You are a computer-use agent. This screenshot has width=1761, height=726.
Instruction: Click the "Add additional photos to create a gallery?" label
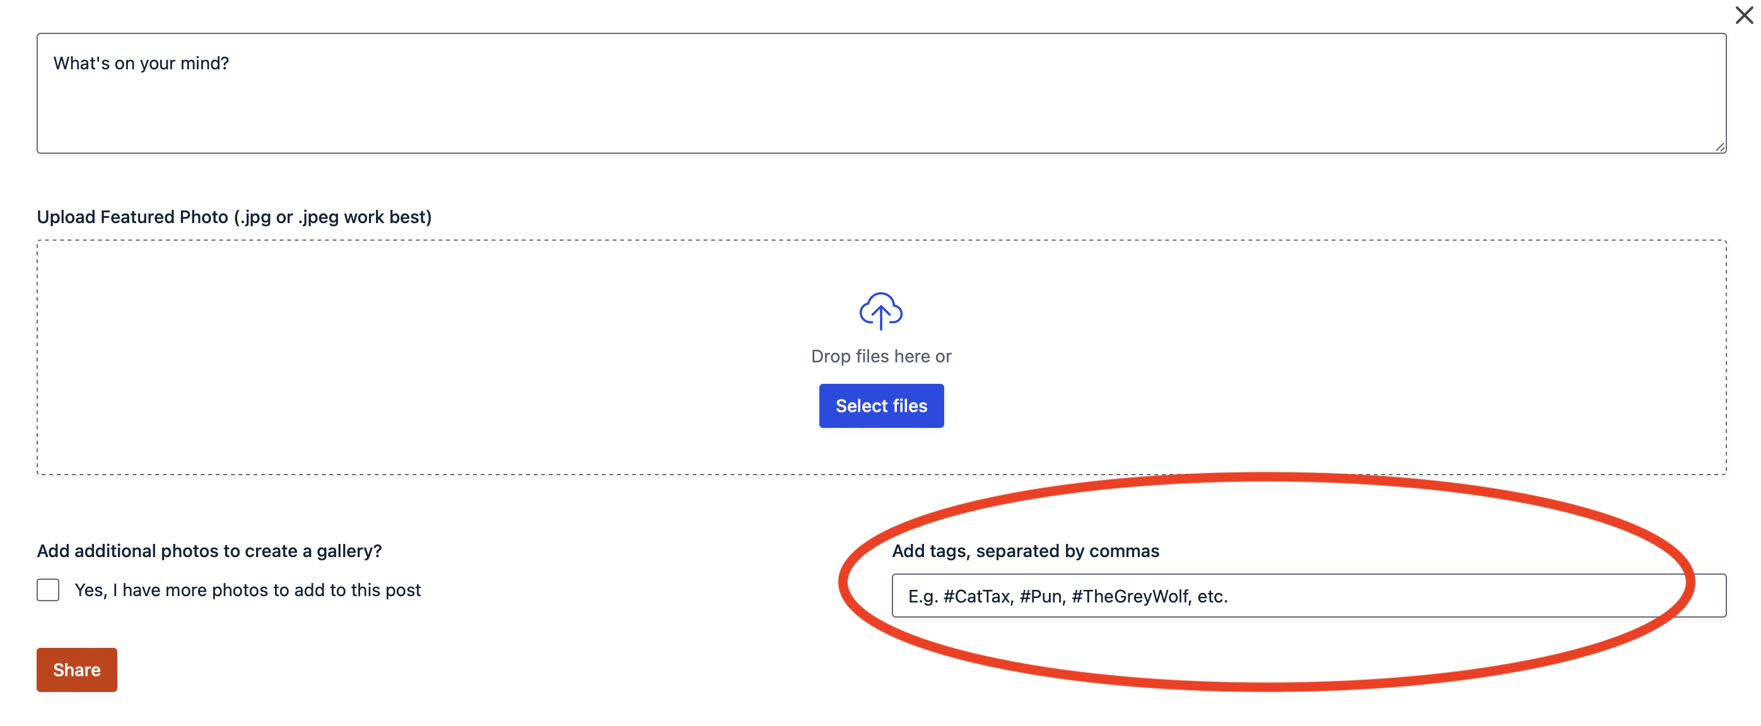(209, 550)
